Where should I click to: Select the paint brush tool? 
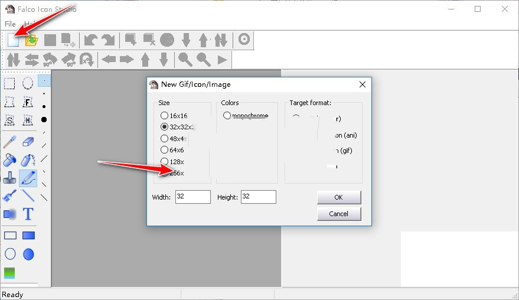click(9, 196)
